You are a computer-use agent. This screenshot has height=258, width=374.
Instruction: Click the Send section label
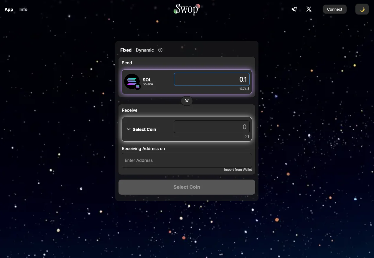tap(127, 63)
